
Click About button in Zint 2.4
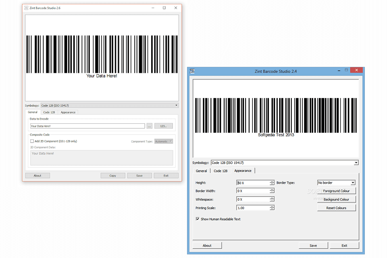[x=207, y=246]
